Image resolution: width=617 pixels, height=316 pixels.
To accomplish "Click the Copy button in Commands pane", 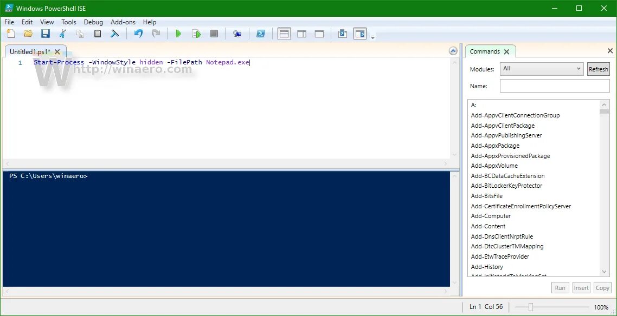I will pos(602,288).
